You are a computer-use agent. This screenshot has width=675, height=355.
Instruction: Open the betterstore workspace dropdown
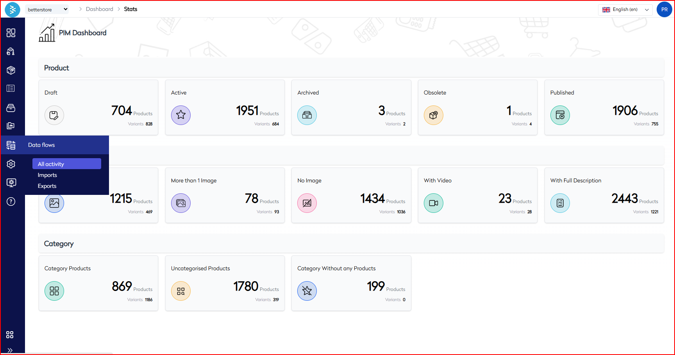click(47, 9)
